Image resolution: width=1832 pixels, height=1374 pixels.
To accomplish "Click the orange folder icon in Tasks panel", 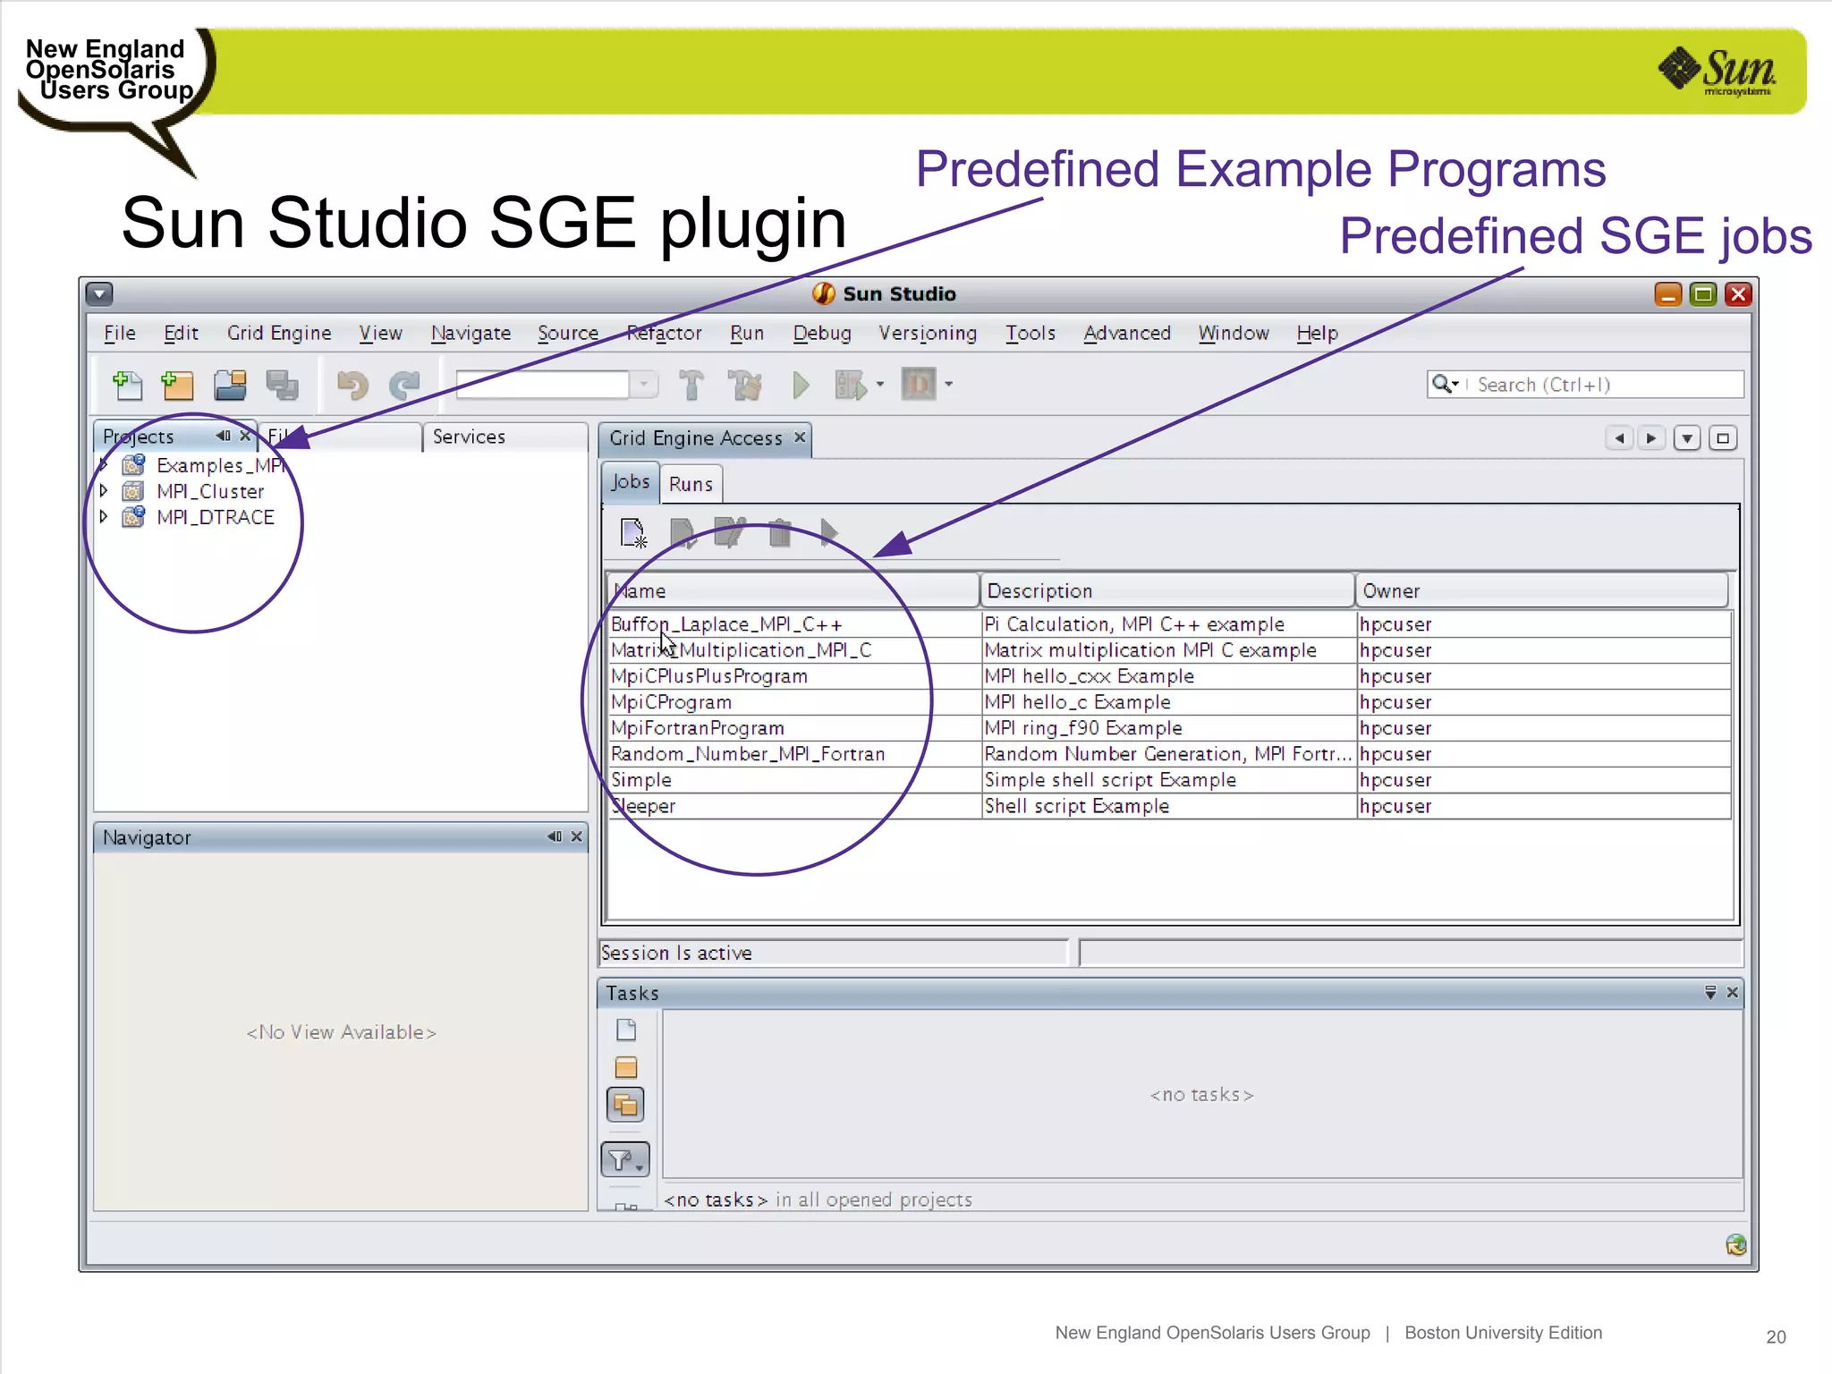I will click(626, 1067).
